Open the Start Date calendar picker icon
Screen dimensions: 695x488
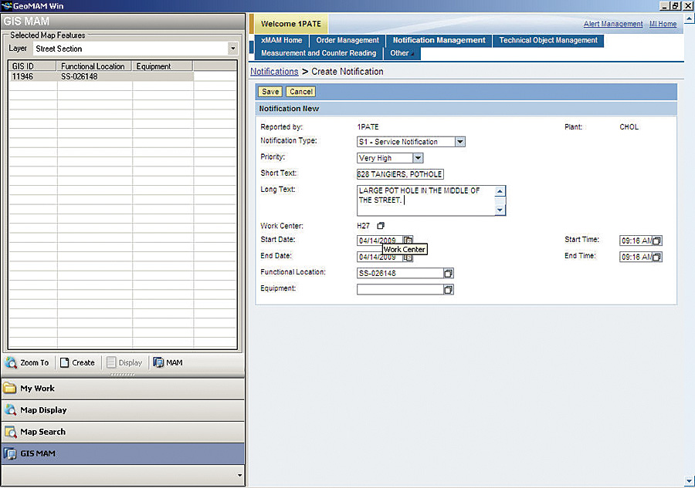coord(408,240)
